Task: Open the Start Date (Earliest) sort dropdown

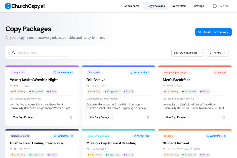Action: (187, 53)
